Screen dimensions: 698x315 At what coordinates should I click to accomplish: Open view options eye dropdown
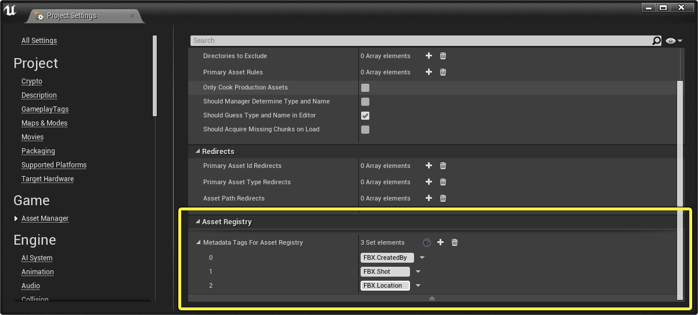(674, 41)
